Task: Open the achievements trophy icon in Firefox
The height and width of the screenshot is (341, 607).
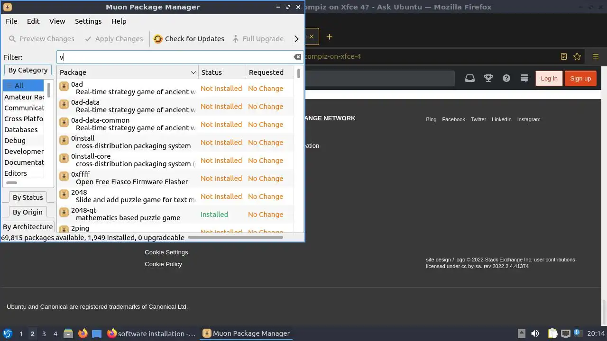Action: [488, 78]
